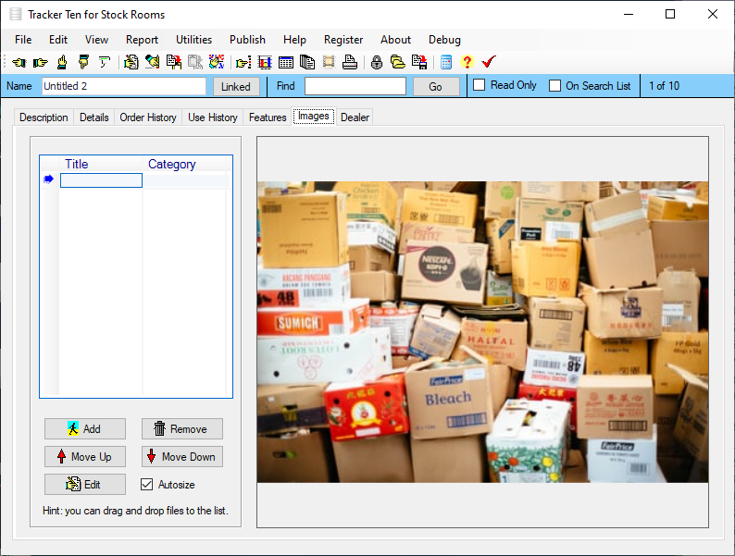Click the cardboard boxes preview image
The height and width of the screenshot is (556, 735).
(482, 331)
